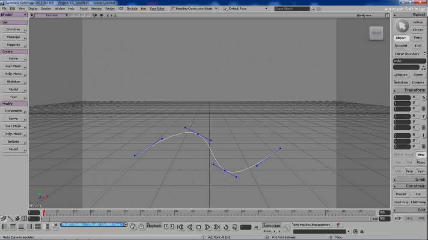Expand the Snap panel
Image resolution: width=428 pixels, height=240 pixels.
395,179
